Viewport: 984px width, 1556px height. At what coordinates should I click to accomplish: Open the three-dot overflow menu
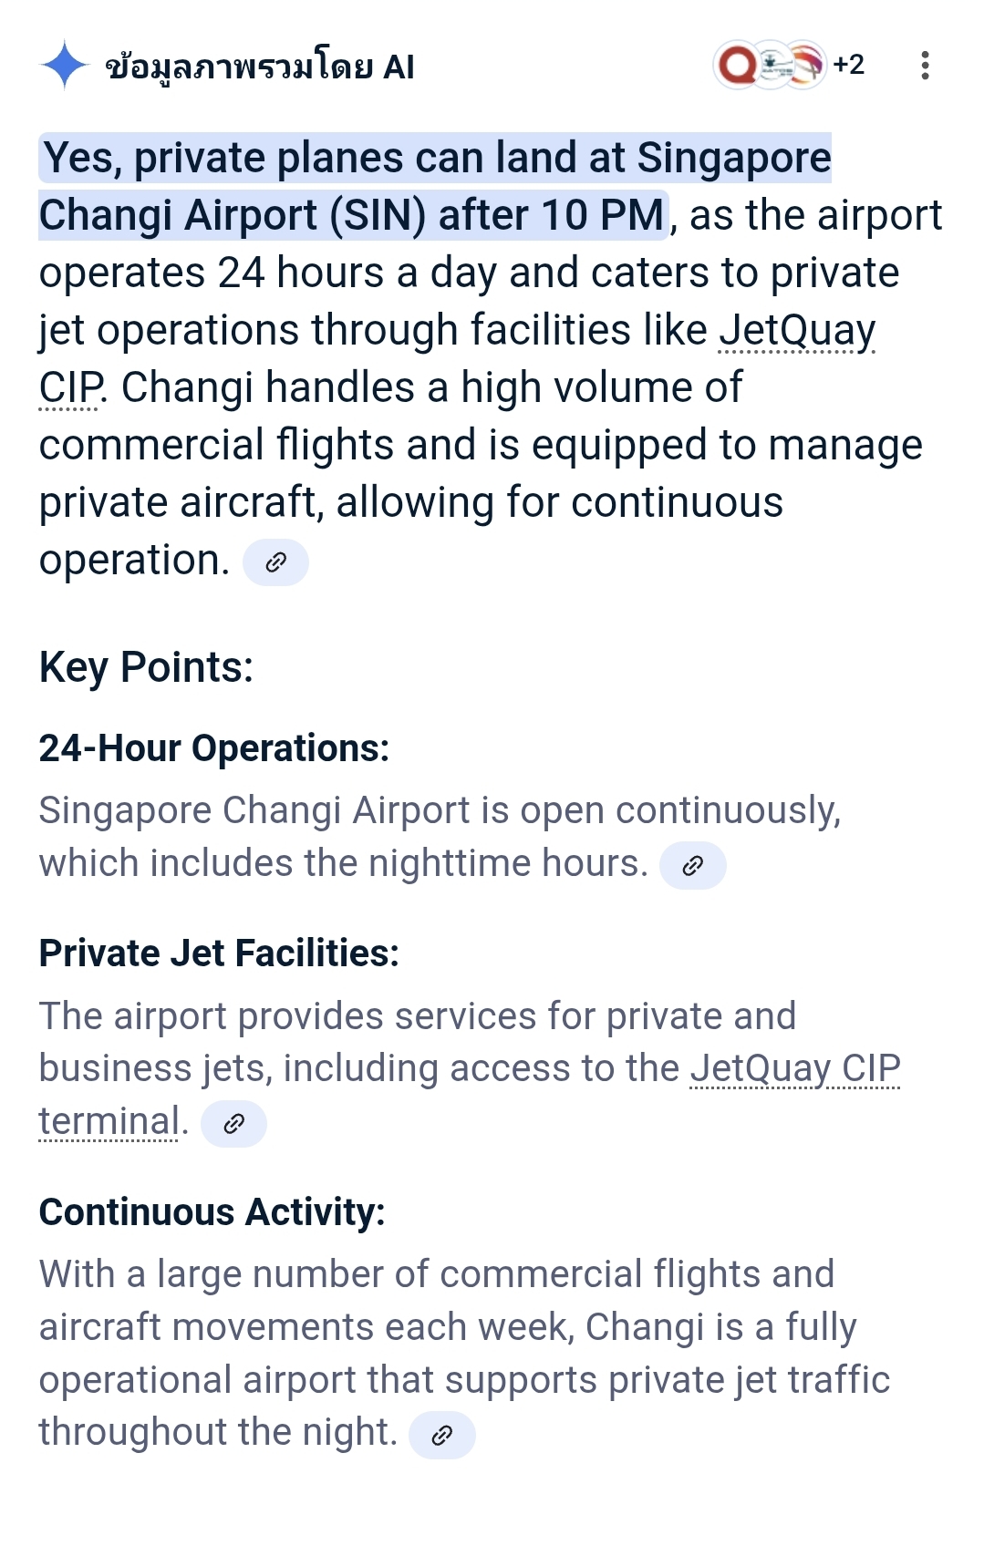(x=925, y=66)
